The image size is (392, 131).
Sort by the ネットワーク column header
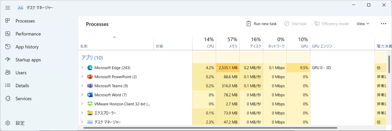click(x=275, y=43)
